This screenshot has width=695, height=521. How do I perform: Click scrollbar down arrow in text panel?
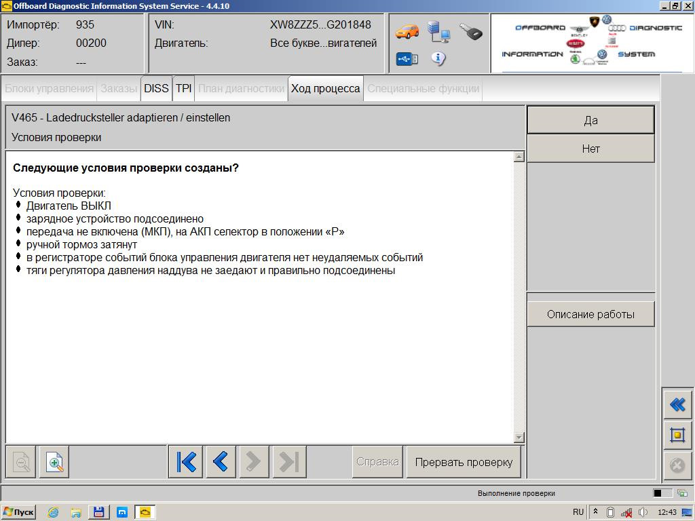pyautogui.click(x=519, y=438)
